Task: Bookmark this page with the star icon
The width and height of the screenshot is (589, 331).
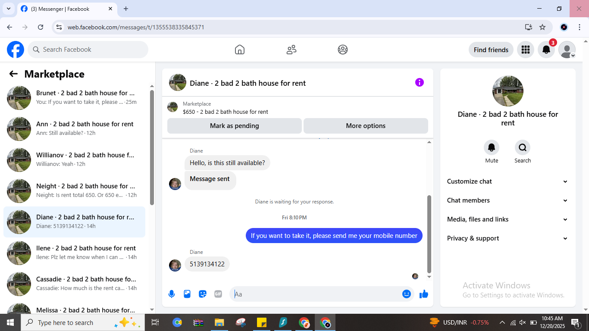Action: [542, 27]
